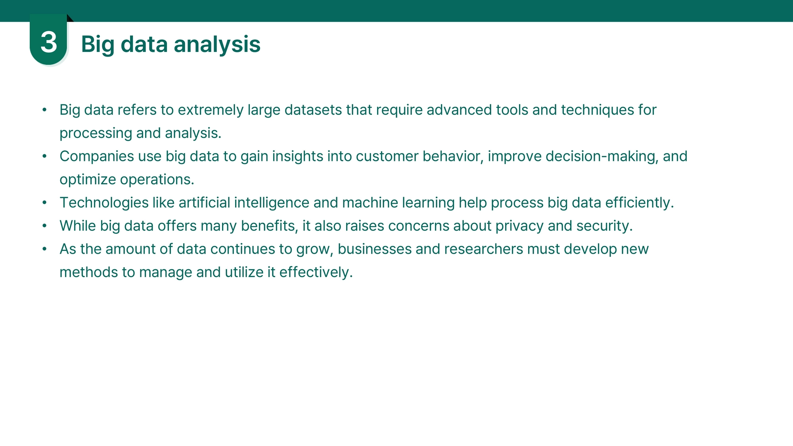The width and height of the screenshot is (793, 446).
Task: Click the text "processing and analysis."
Action: [x=140, y=133]
